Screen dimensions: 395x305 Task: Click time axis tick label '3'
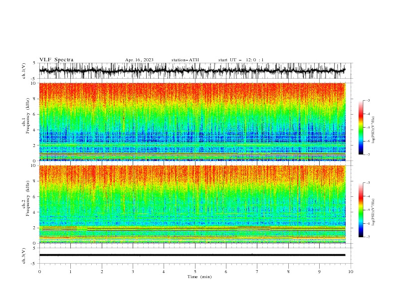[133, 272]
